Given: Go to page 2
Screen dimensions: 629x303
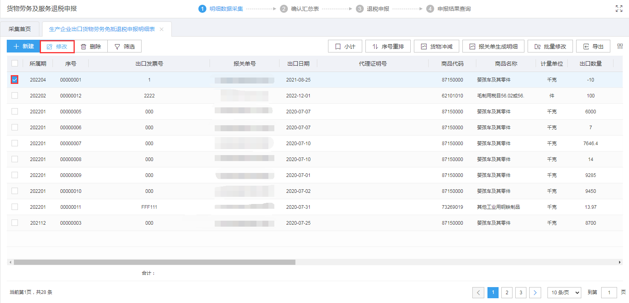Looking at the screenshot, I should pyautogui.click(x=507, y=293).
